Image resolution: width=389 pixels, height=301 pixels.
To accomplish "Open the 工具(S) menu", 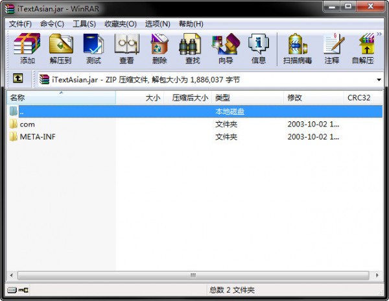I will pos(84,24).
